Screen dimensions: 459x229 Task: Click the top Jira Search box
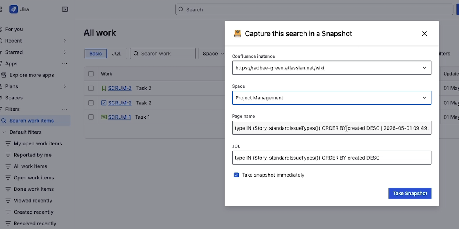314,9
